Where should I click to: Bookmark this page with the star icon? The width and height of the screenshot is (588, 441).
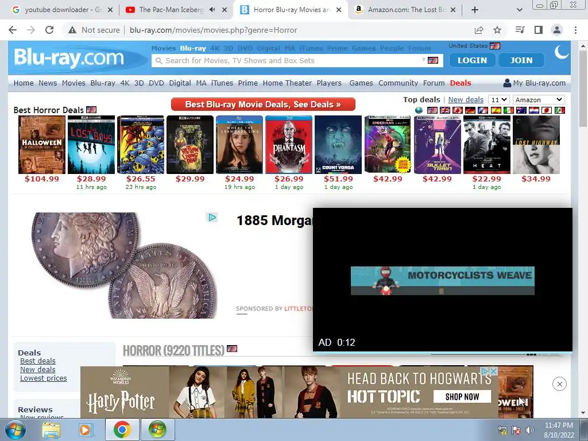(x=497, y=30)
